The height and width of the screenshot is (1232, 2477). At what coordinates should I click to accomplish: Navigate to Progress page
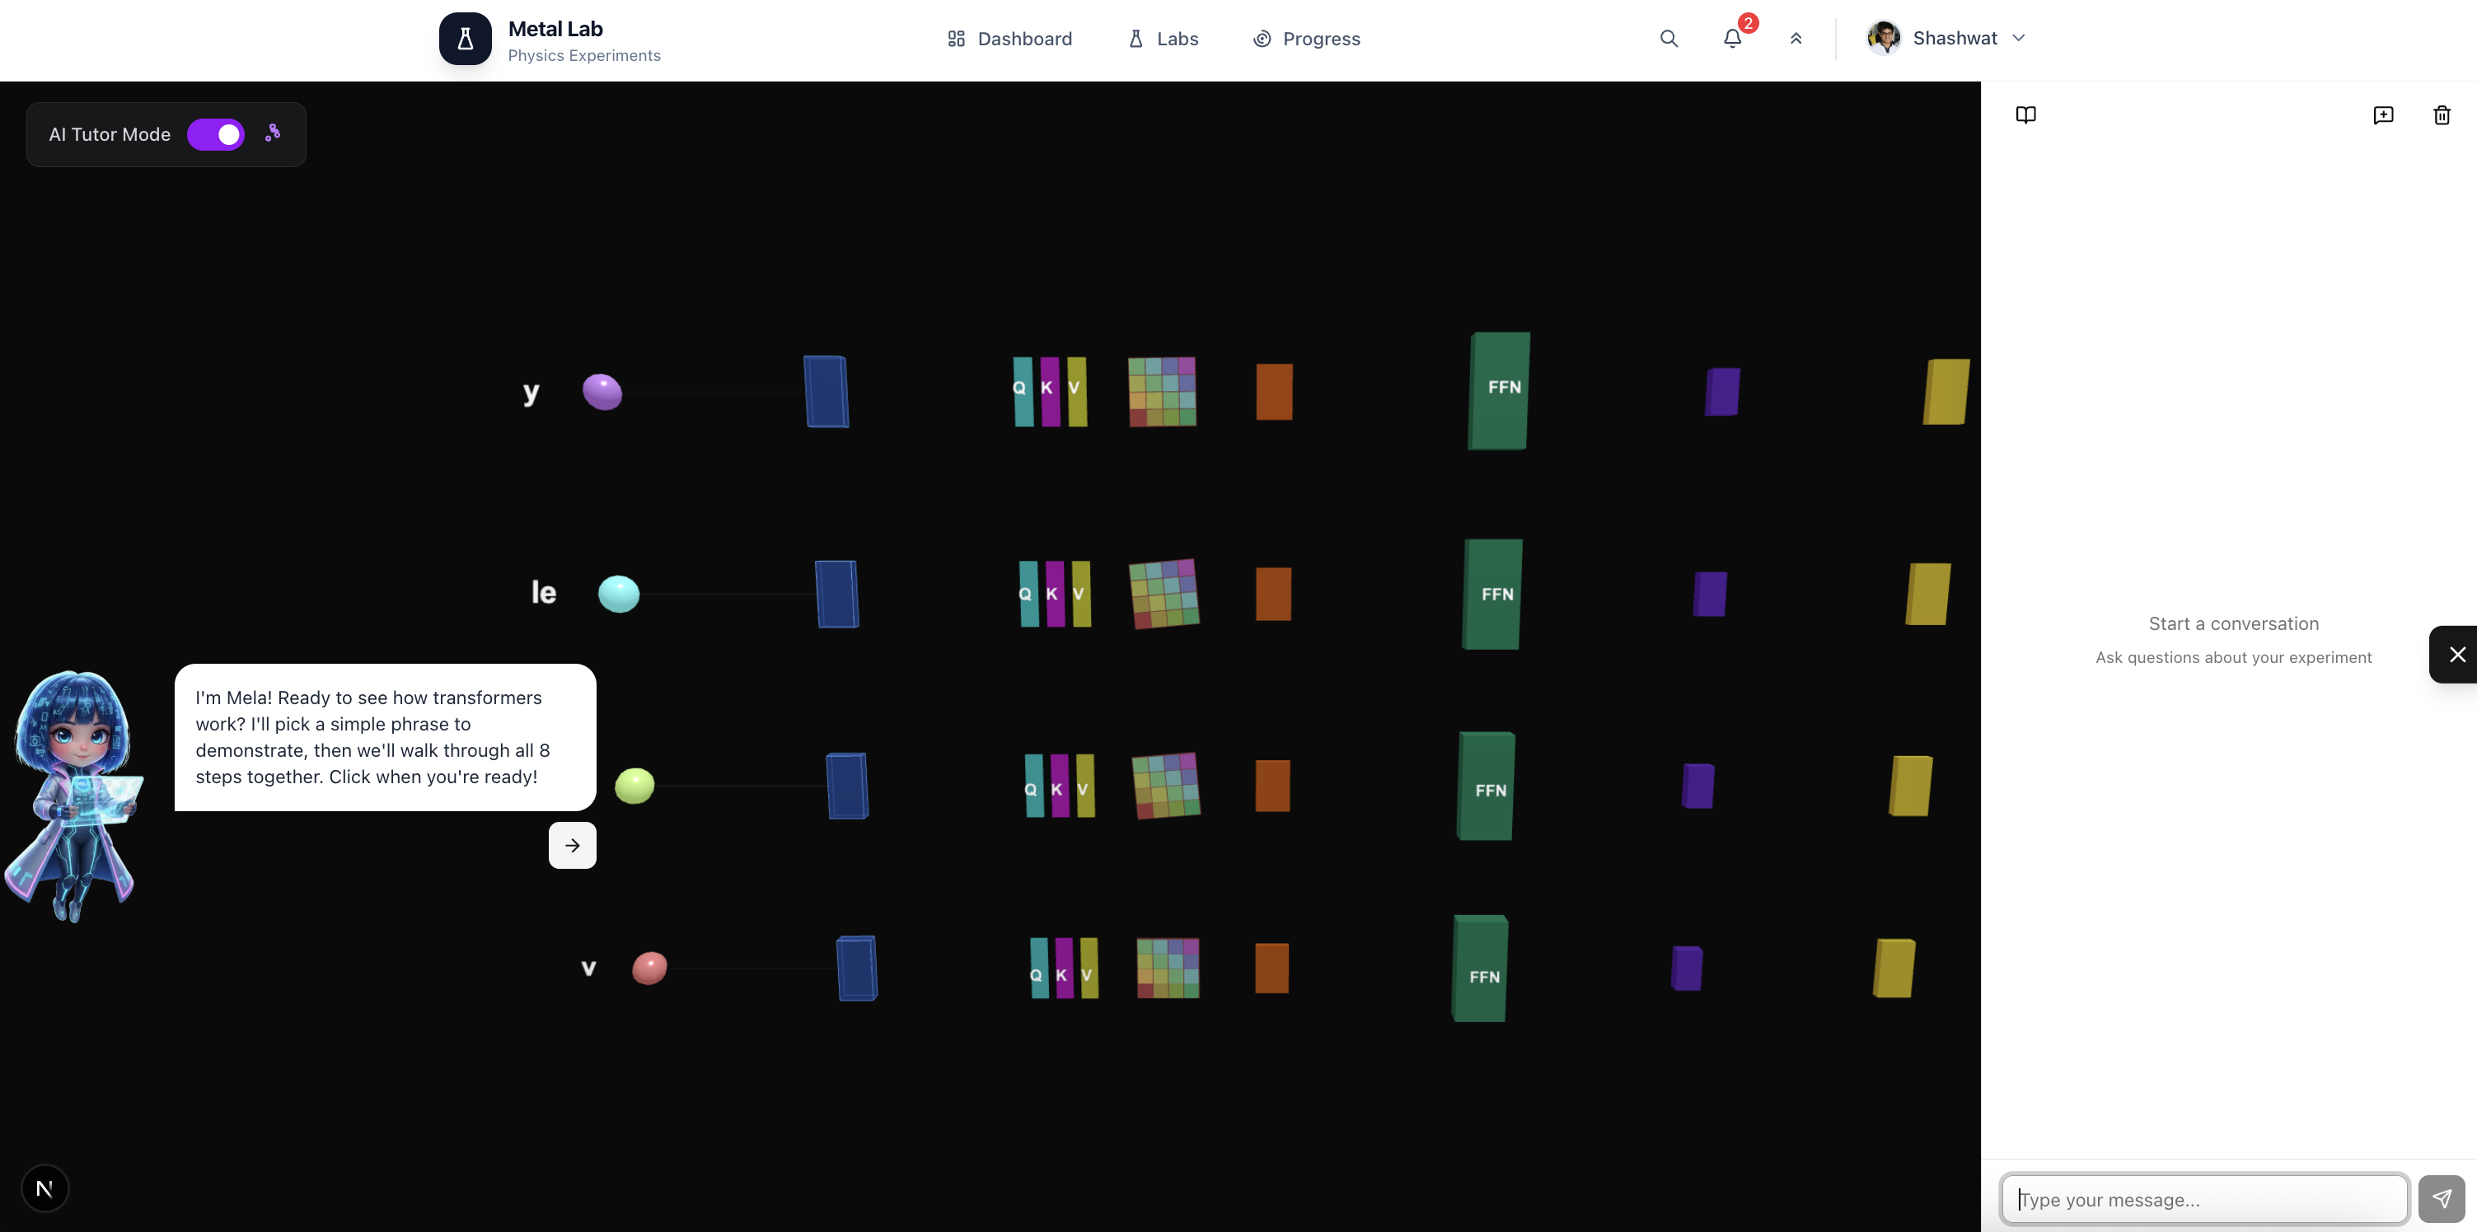tap(1307, 39)
